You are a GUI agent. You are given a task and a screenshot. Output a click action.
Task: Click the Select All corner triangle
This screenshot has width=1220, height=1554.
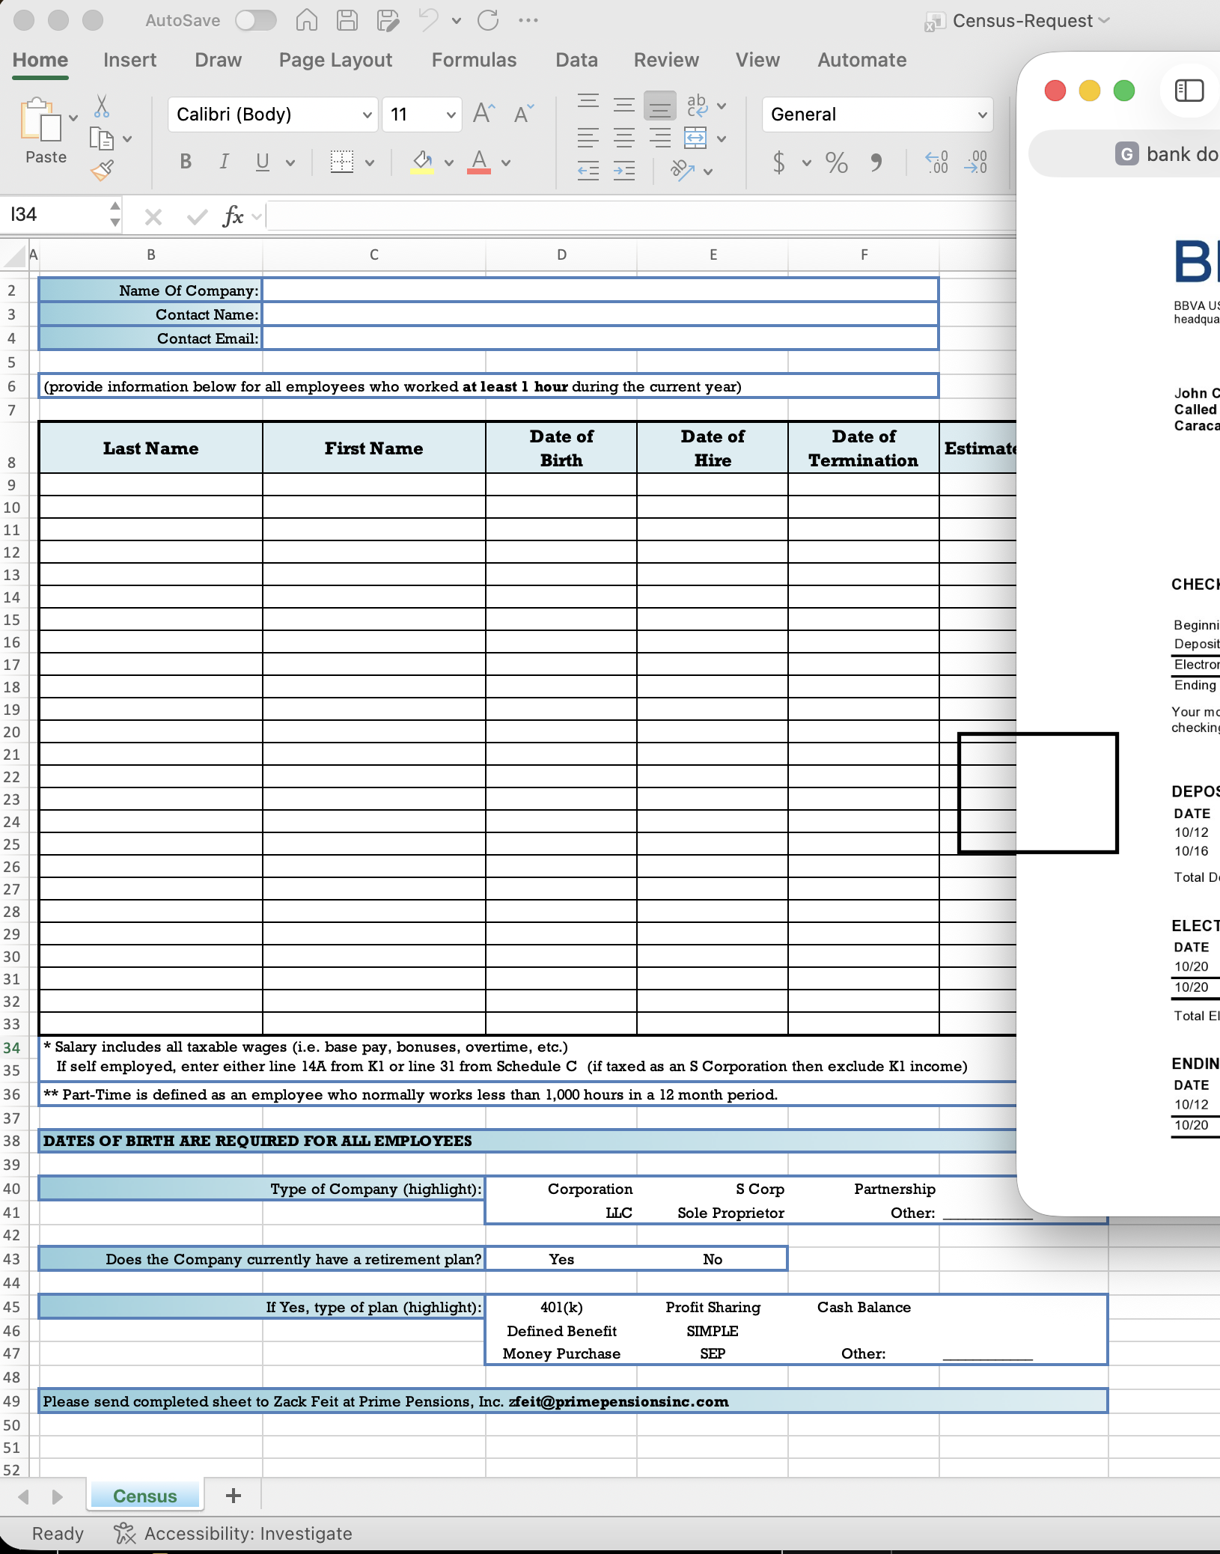tap(14, 256)
